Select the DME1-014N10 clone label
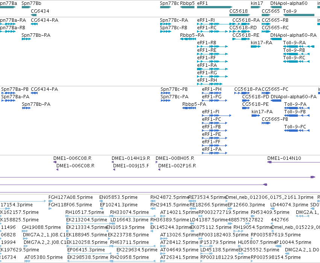Screen dimensions: 320x263 284,158
